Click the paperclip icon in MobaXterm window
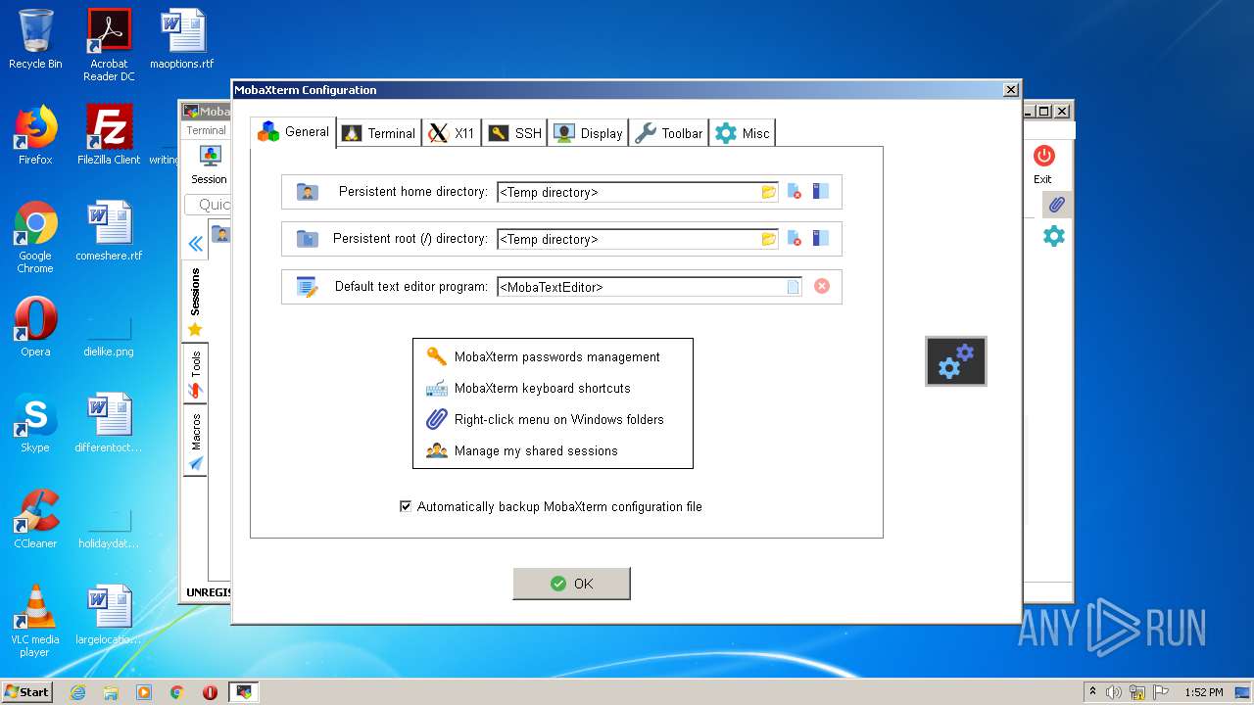 coord(1056,205)
